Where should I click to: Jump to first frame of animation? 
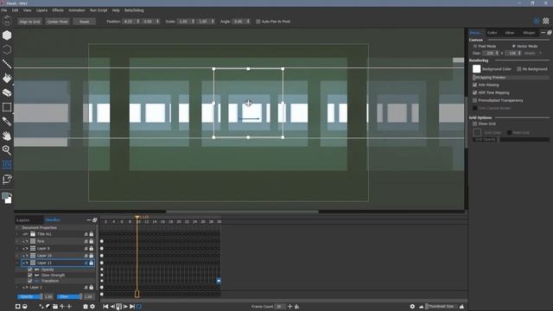[x=105, y=307]
